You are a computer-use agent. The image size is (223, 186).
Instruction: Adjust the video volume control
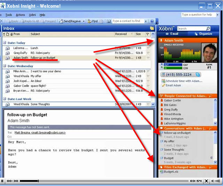216,181
